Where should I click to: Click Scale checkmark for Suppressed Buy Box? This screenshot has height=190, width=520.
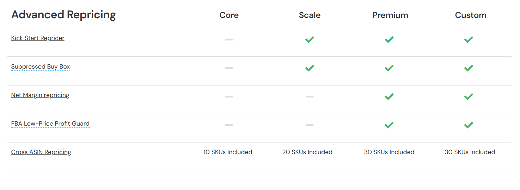[310, 68]
